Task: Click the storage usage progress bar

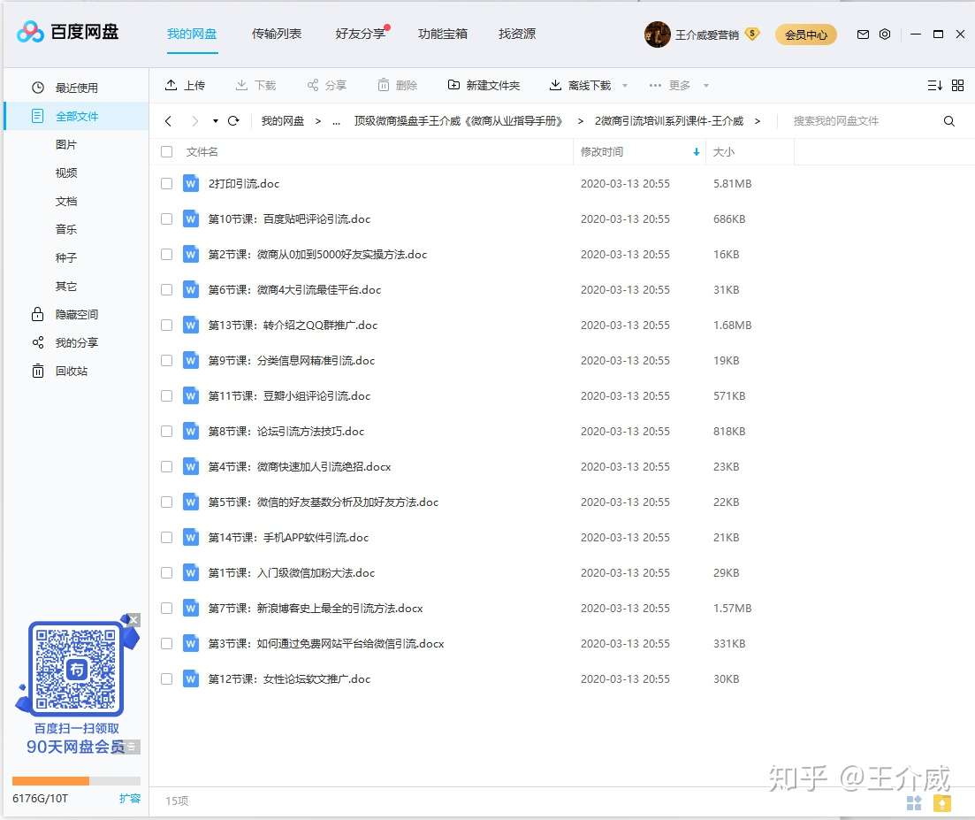Action: point(77,781)
